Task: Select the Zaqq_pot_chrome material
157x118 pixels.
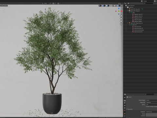Action: click(x=138, y=18)
